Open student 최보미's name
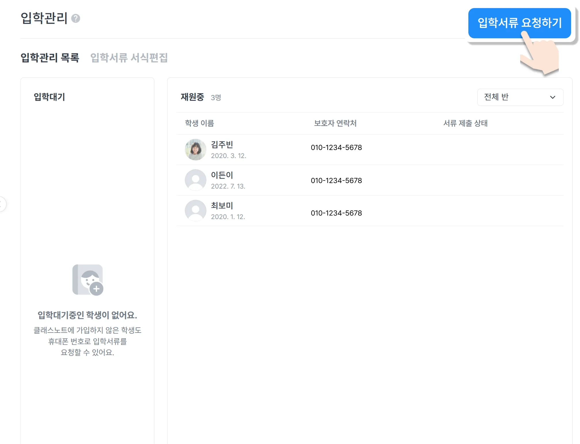 pos(222,206)
